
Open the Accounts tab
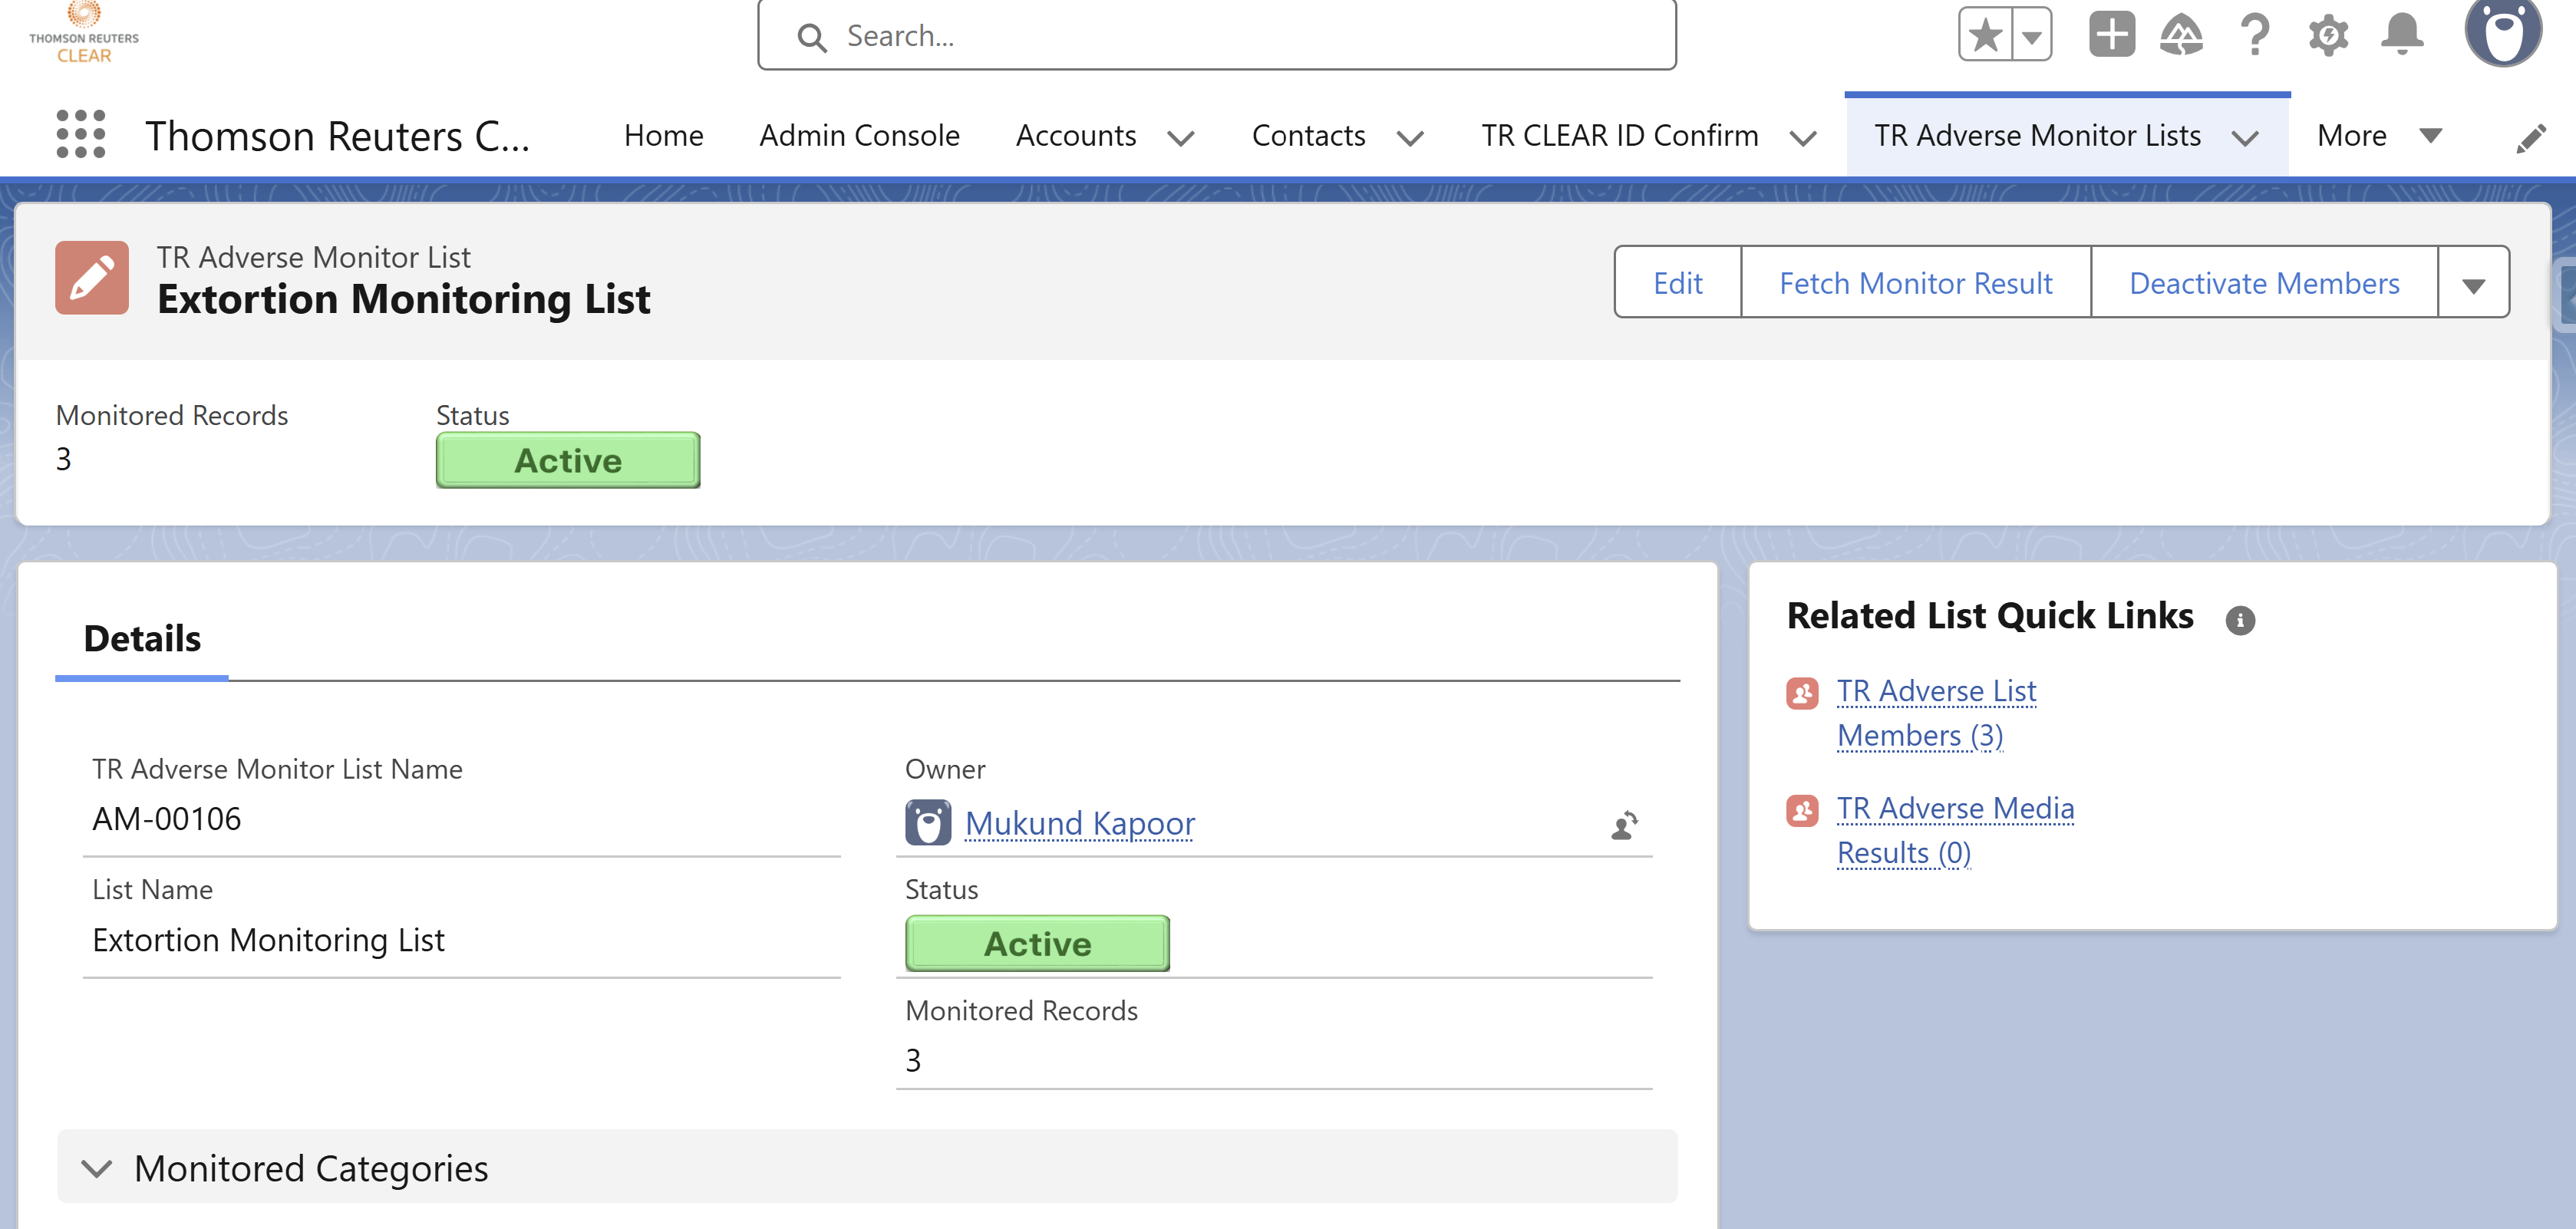click(1076, 135)
